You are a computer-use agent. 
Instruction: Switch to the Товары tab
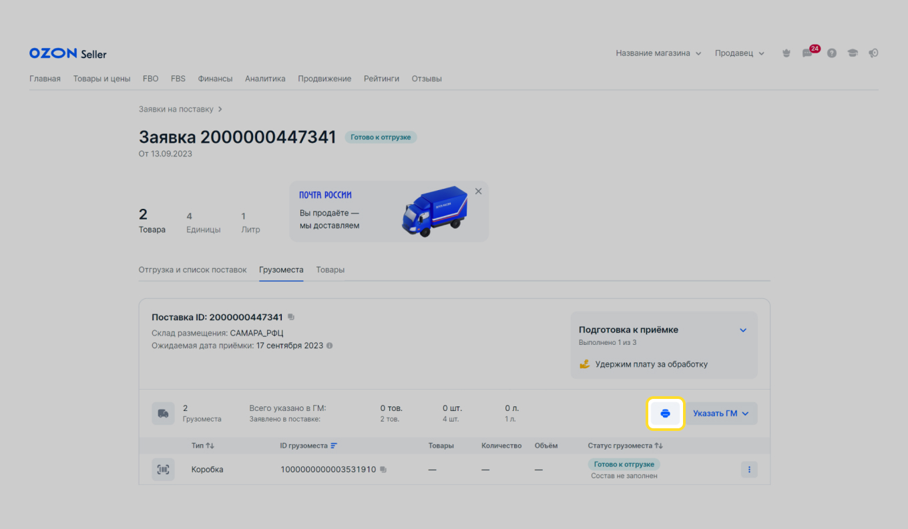(x=330, y=270)
